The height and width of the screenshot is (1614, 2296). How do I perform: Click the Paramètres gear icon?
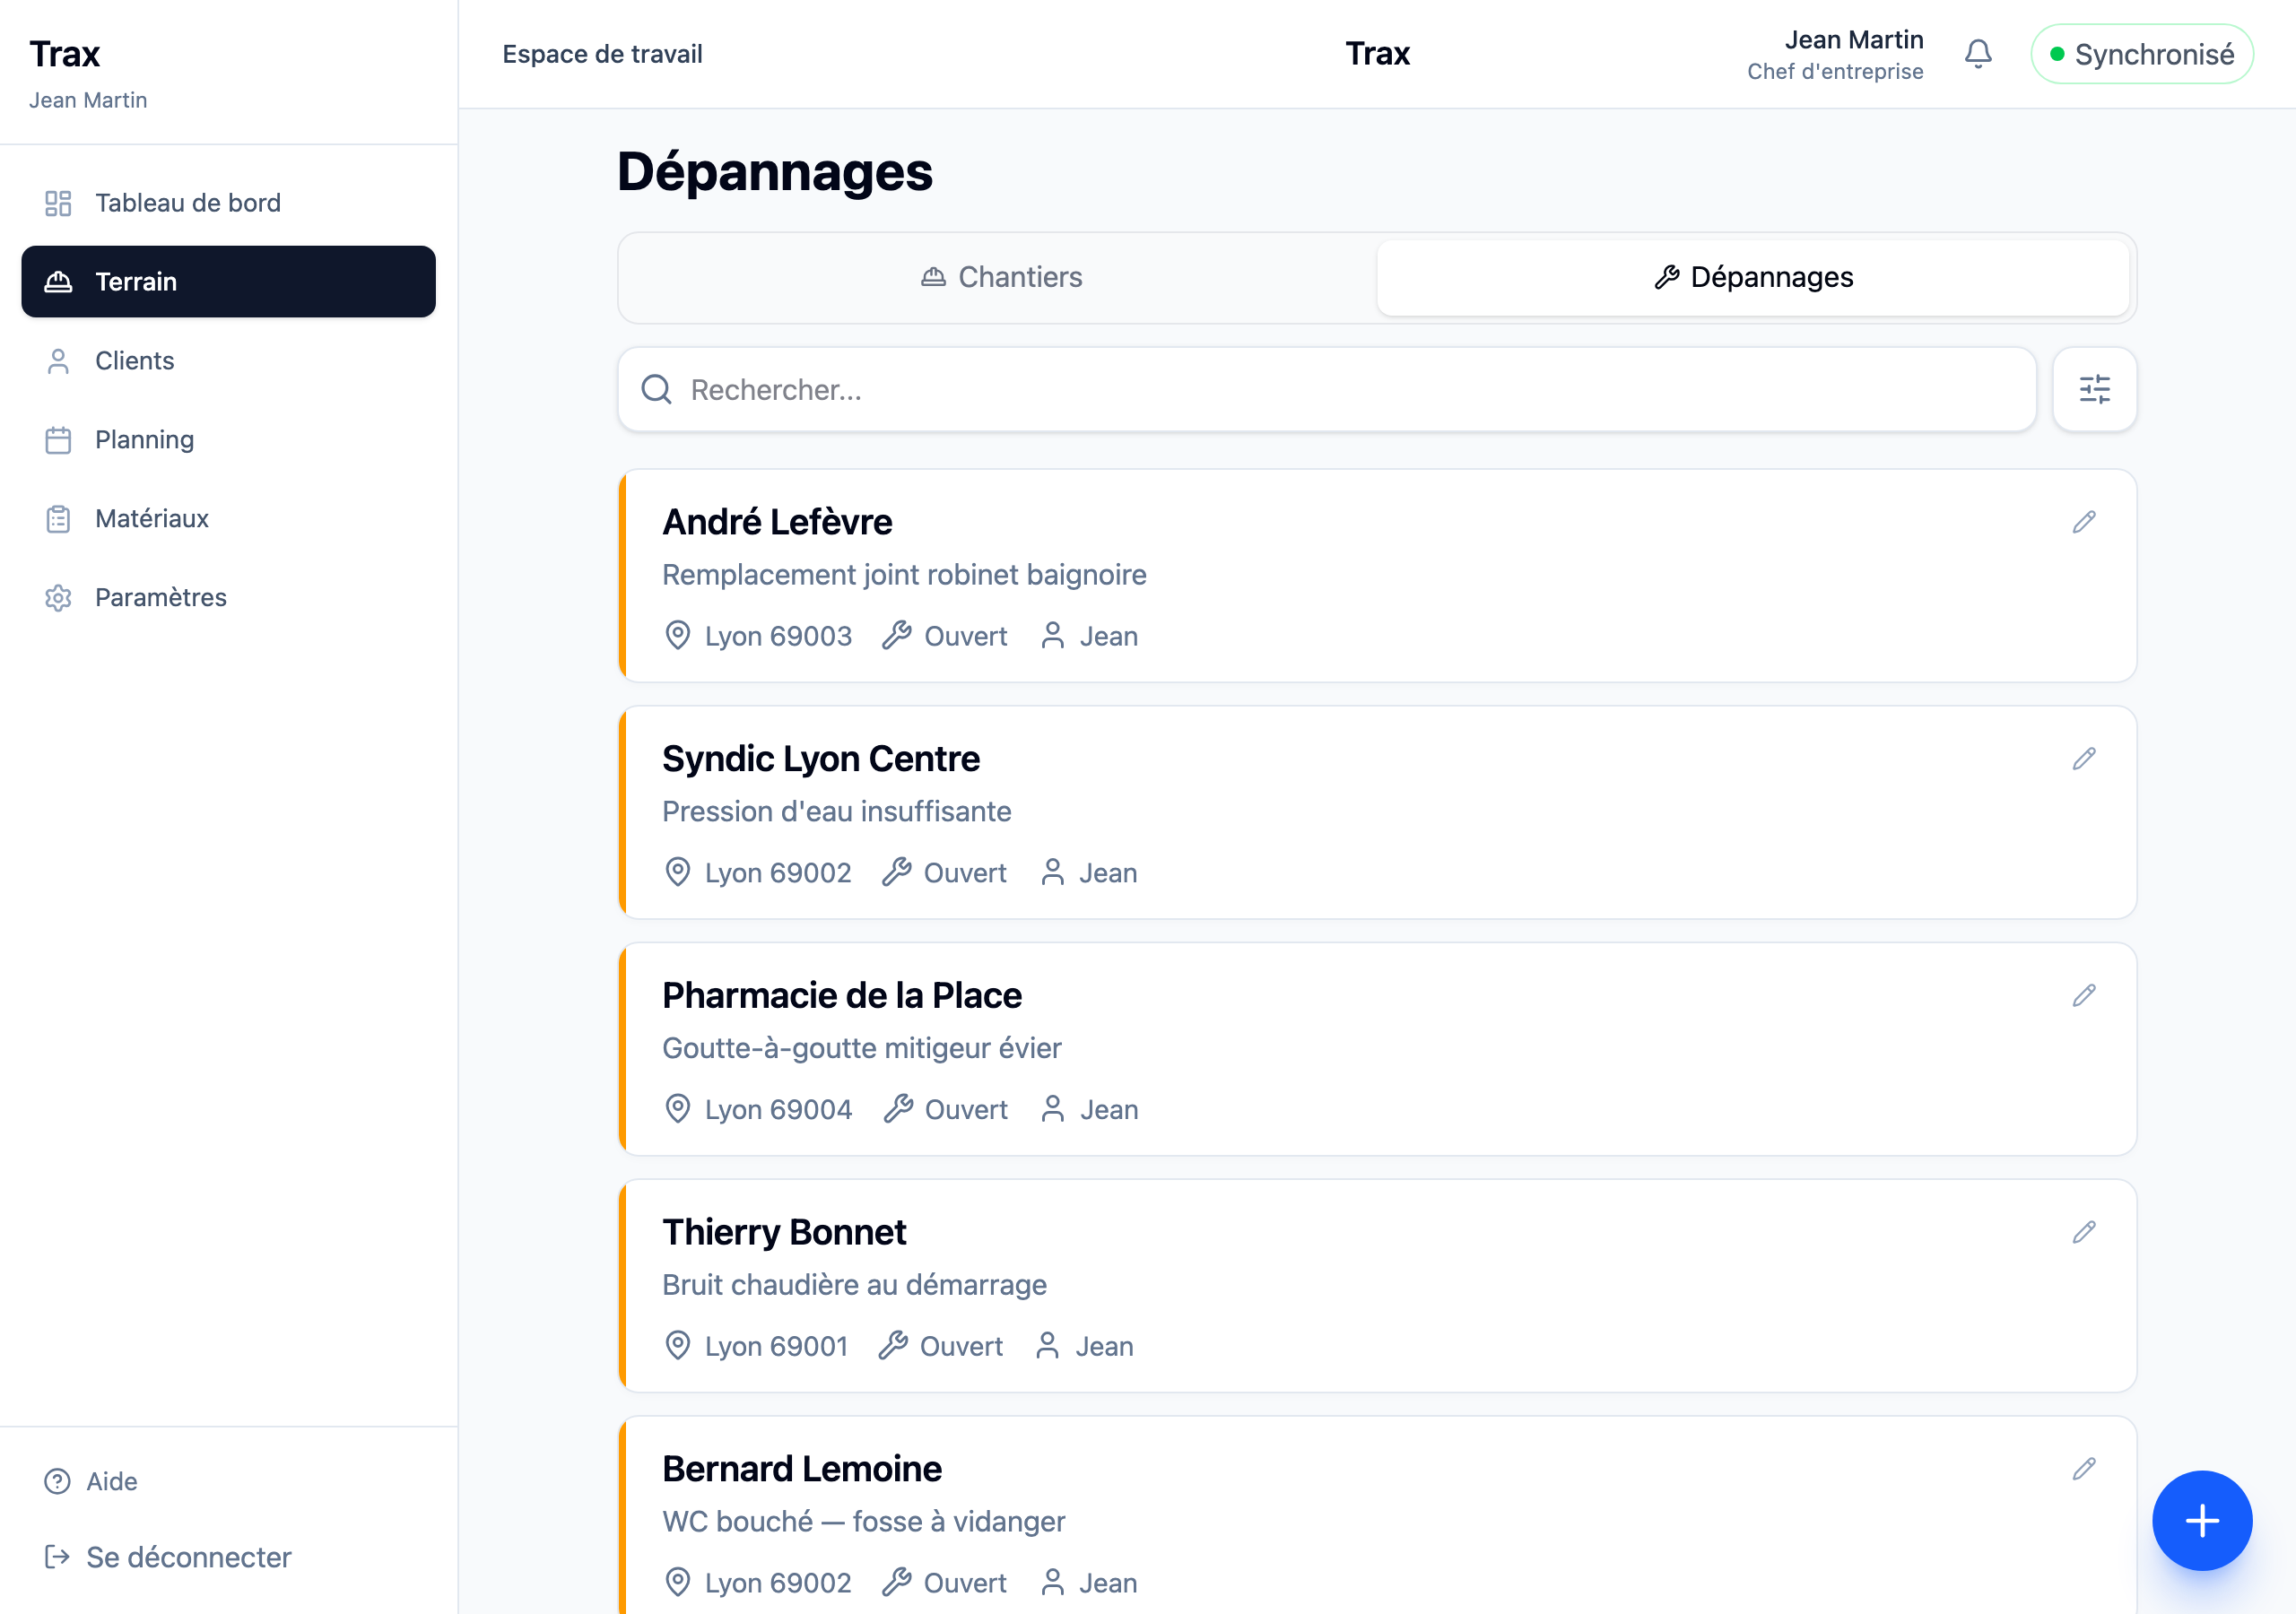pos(58,598)
